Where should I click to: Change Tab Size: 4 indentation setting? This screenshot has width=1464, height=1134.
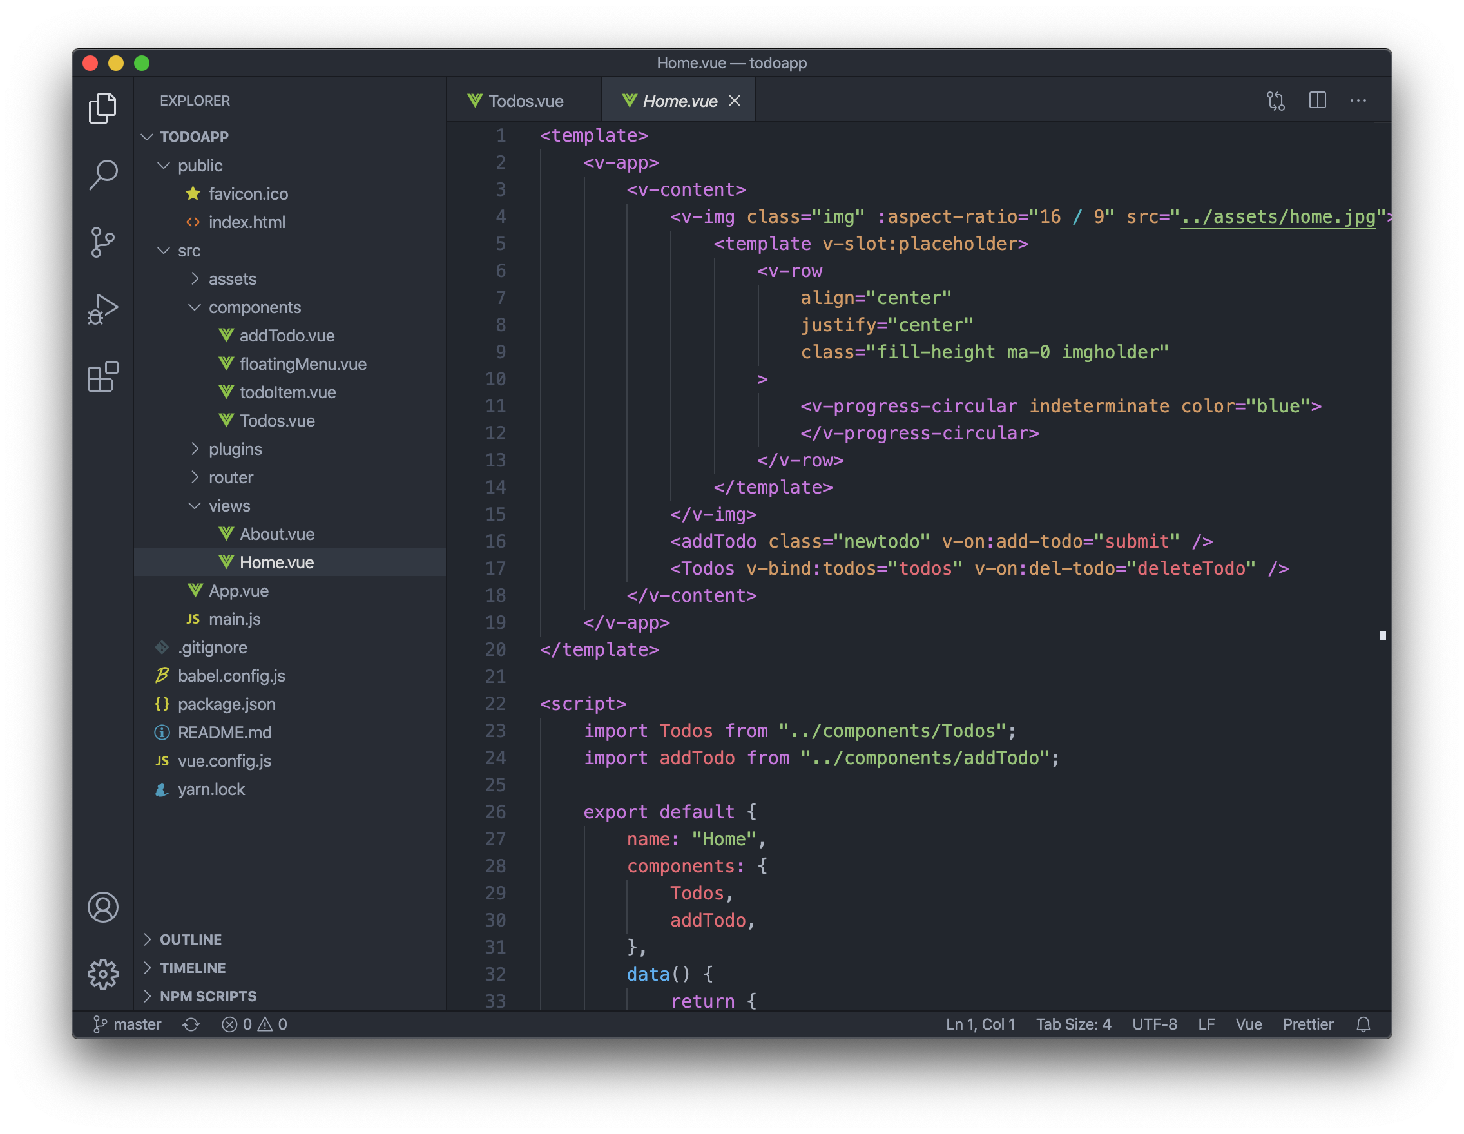(1074, 1024)
